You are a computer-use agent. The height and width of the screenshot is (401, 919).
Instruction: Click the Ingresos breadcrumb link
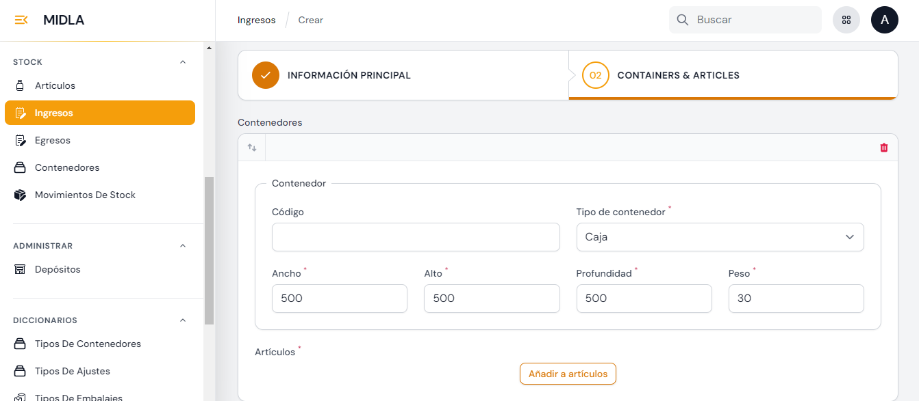[256, 20]
